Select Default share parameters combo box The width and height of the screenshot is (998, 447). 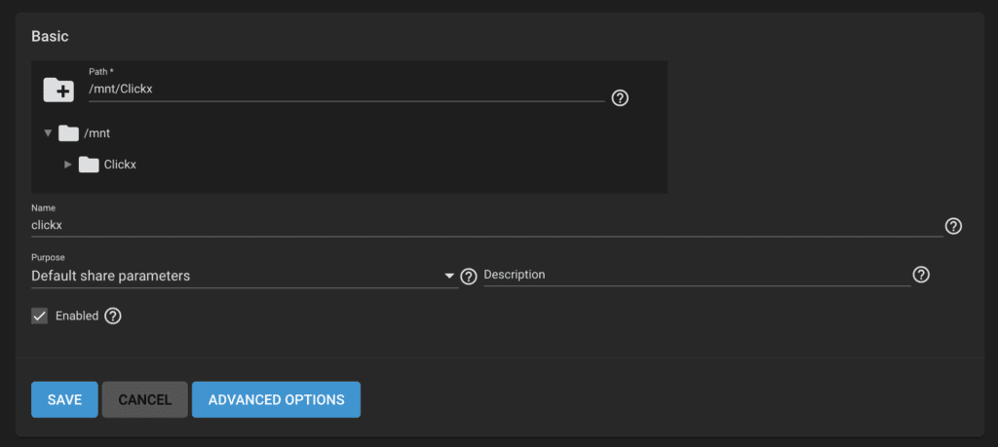click(x=245, y=276)
